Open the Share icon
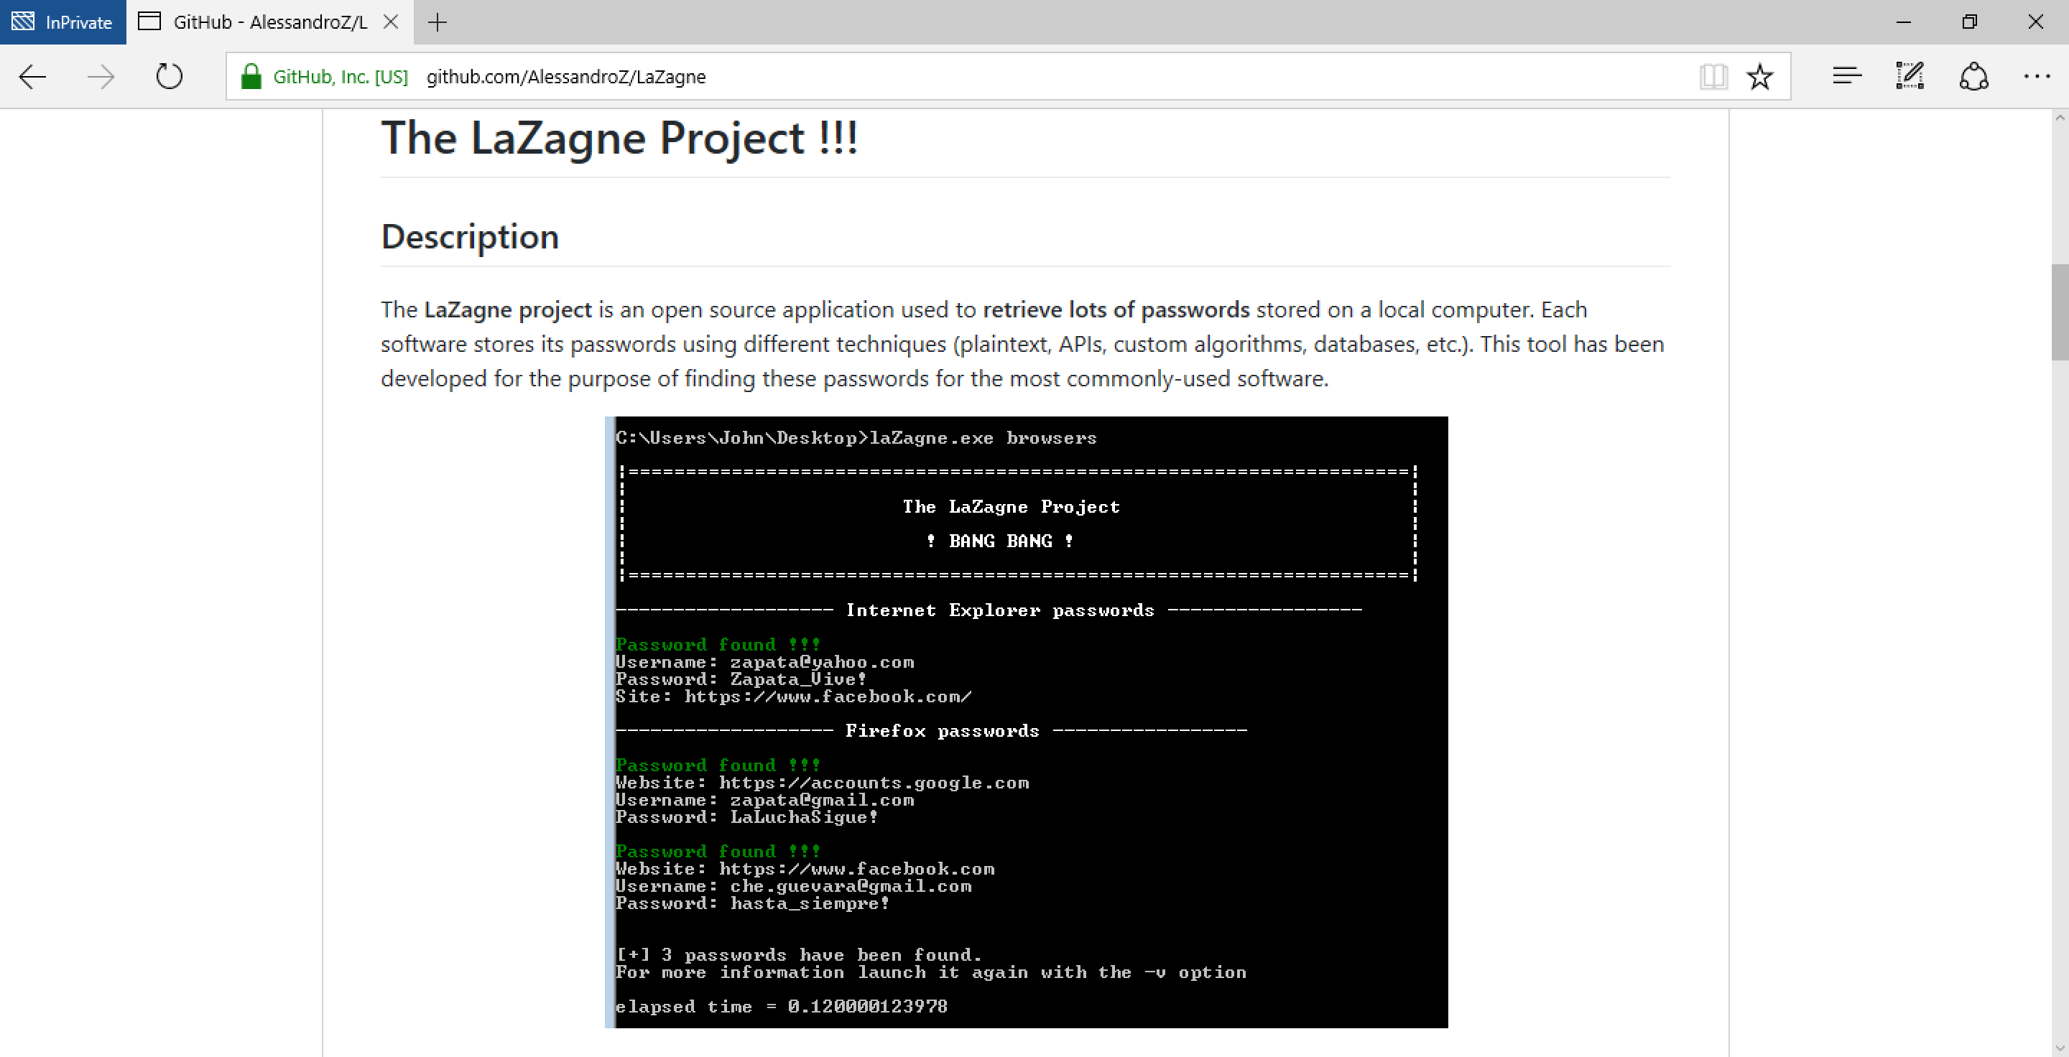 [1974, 76]
